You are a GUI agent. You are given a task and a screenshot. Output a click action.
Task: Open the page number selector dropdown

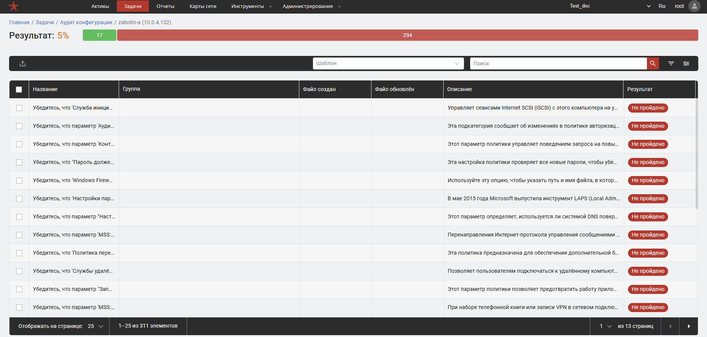coord(605,326)
